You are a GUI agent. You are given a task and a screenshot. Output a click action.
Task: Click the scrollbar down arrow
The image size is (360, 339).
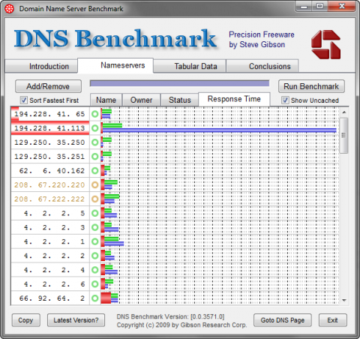pos(344,300)
